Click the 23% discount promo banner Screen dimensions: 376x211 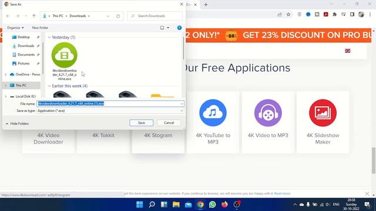tap(278, 35)
